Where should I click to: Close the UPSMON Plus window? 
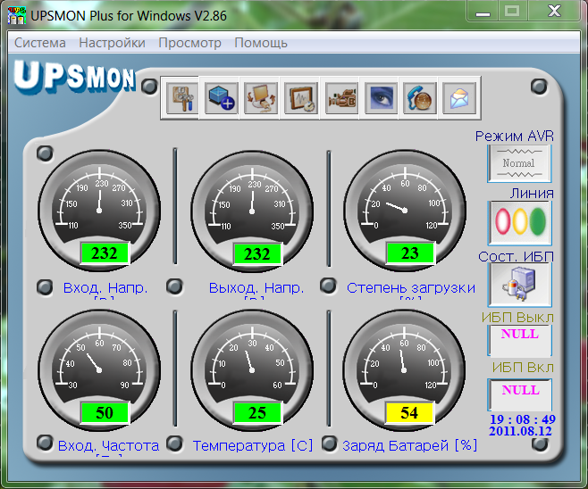[x=555, y=12]
